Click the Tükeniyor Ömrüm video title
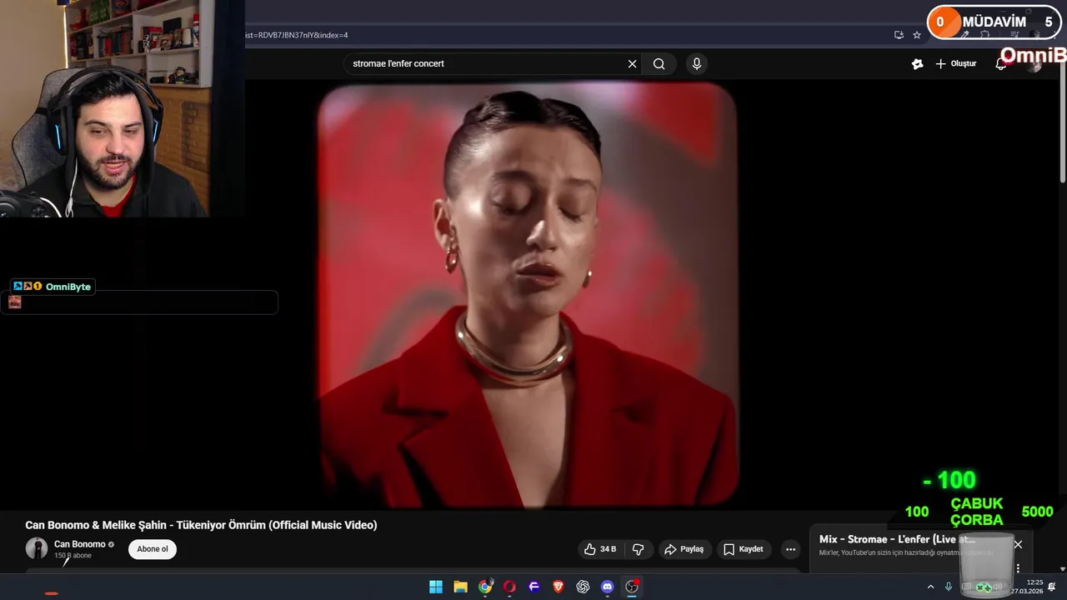Screen dimensions: 1067x600 [x=201, y=525]
